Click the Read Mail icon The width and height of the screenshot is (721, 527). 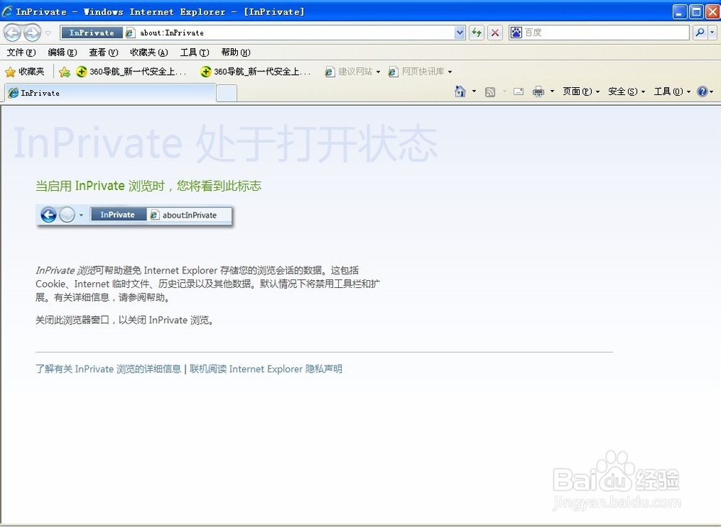518,91
